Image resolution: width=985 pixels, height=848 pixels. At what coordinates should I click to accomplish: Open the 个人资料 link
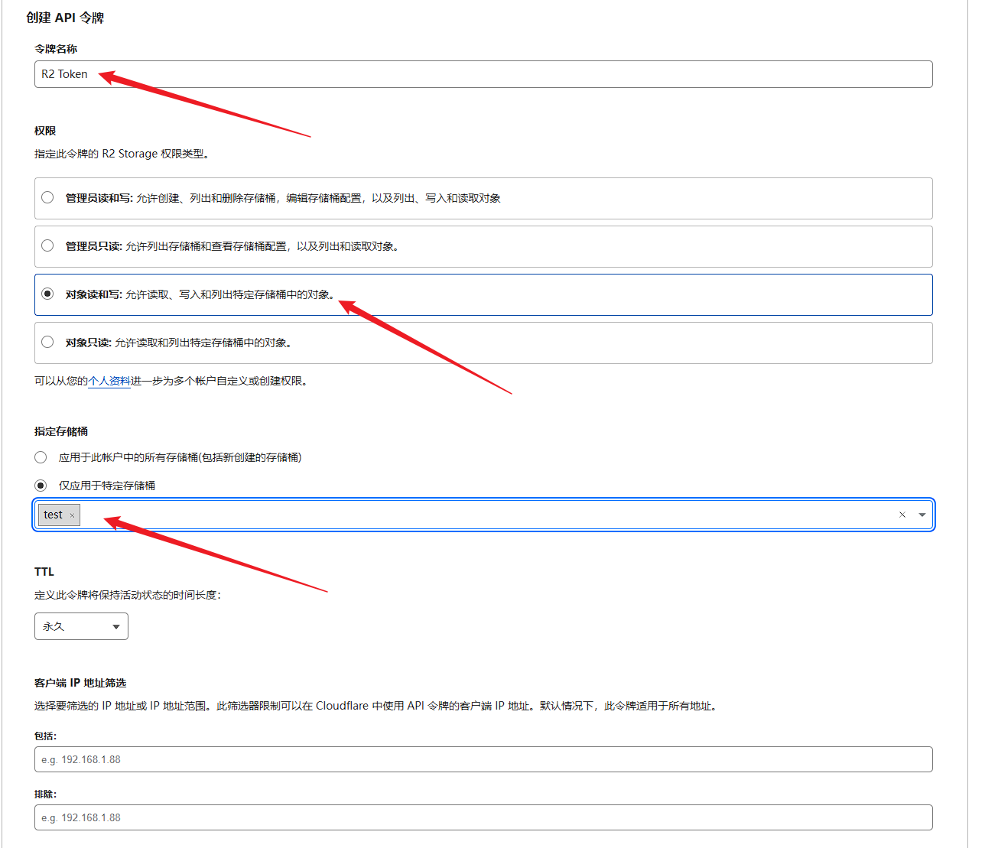(x=109, y=381)
